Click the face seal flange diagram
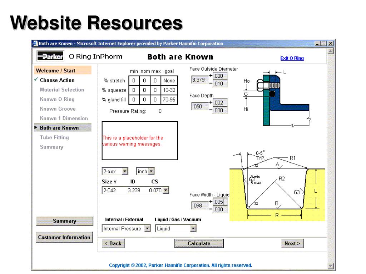Screen dimensions: 366x274 [x=277, y=99]
